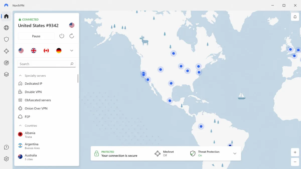Click the Argentina flag icon

20,145
